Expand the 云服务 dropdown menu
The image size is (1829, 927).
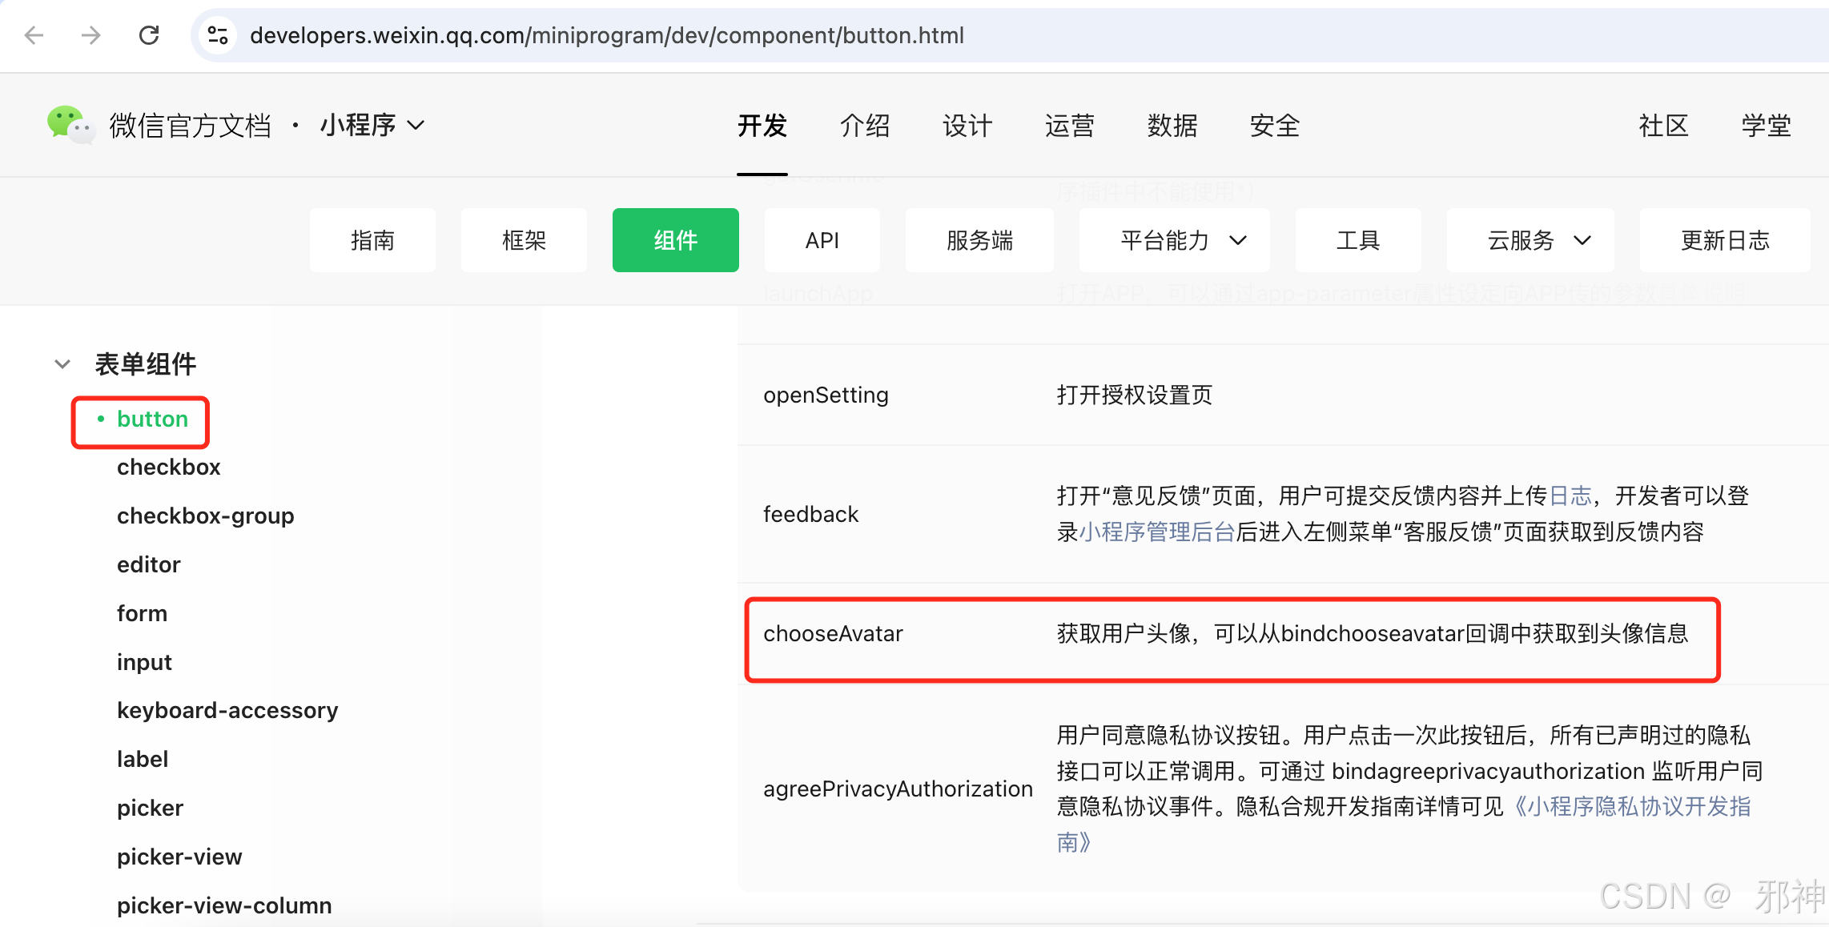tap(1530, 240)
